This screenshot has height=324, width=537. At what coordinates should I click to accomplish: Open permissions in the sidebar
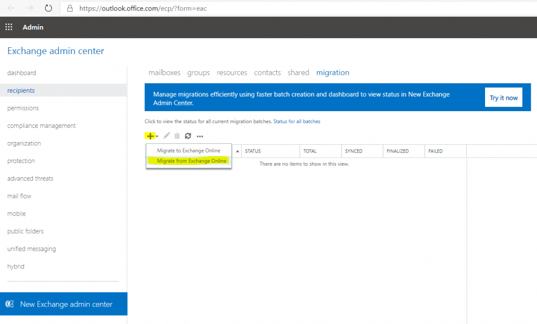point(23,108)
